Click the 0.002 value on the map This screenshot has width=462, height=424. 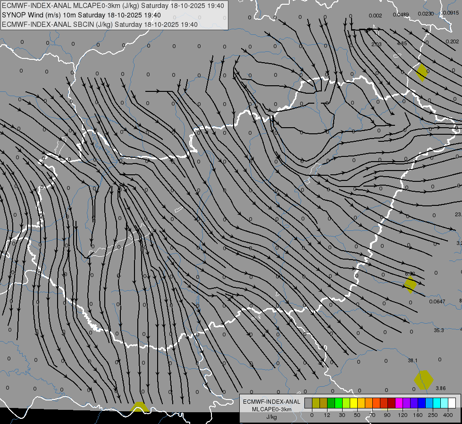(375, 16)
